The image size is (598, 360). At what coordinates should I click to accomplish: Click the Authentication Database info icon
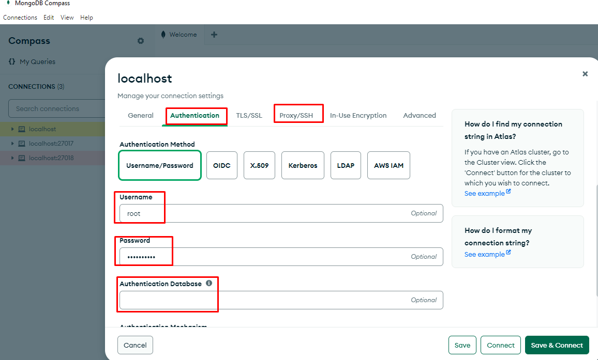click(209, 284)
